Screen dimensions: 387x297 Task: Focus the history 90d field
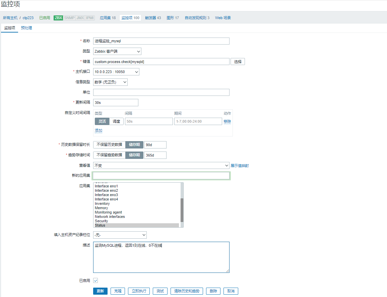pos(155,145)
